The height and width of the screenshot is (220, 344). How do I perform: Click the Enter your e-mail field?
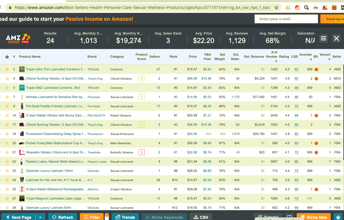(x=286, y=19)
